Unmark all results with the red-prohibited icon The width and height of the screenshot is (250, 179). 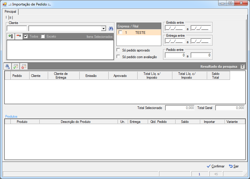(x=24, y=66)
